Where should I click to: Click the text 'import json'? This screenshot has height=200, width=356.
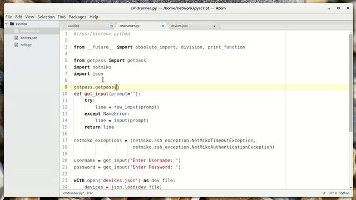pos(88,74)
